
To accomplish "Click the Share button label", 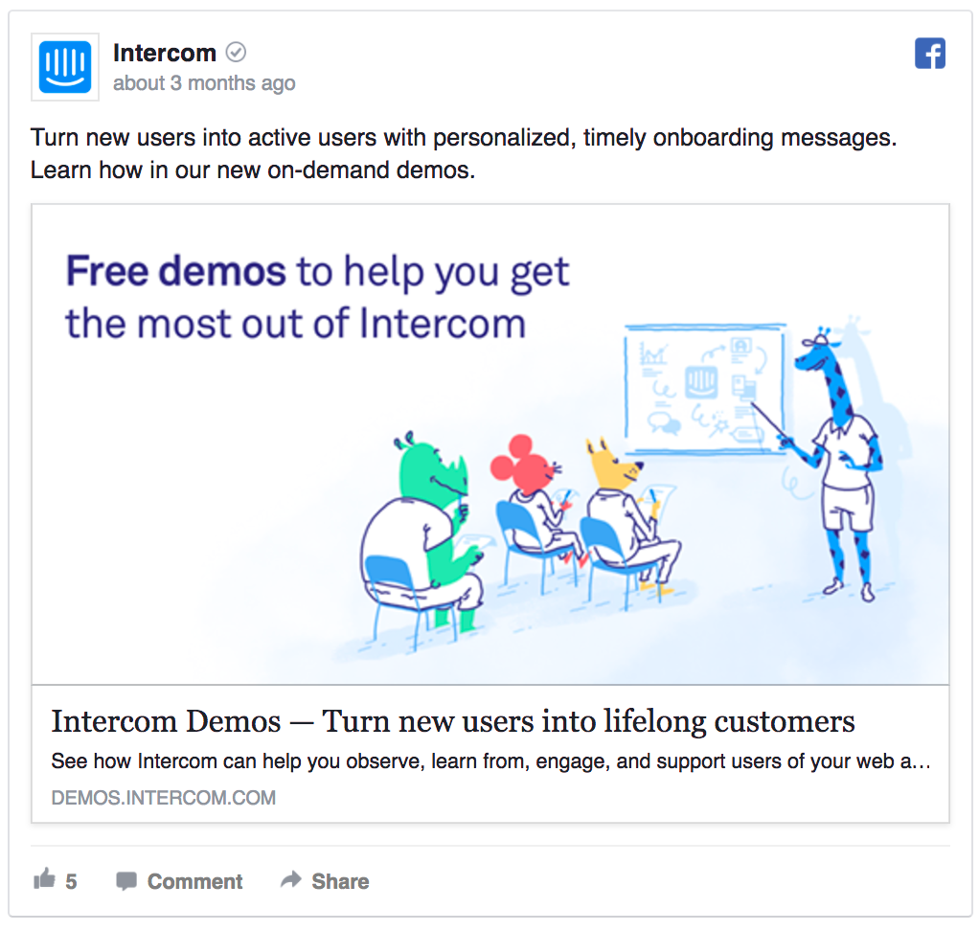I will click(340, 881).
